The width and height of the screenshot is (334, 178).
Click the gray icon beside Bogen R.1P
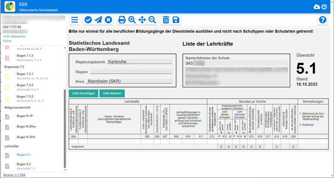pos(7,116)
